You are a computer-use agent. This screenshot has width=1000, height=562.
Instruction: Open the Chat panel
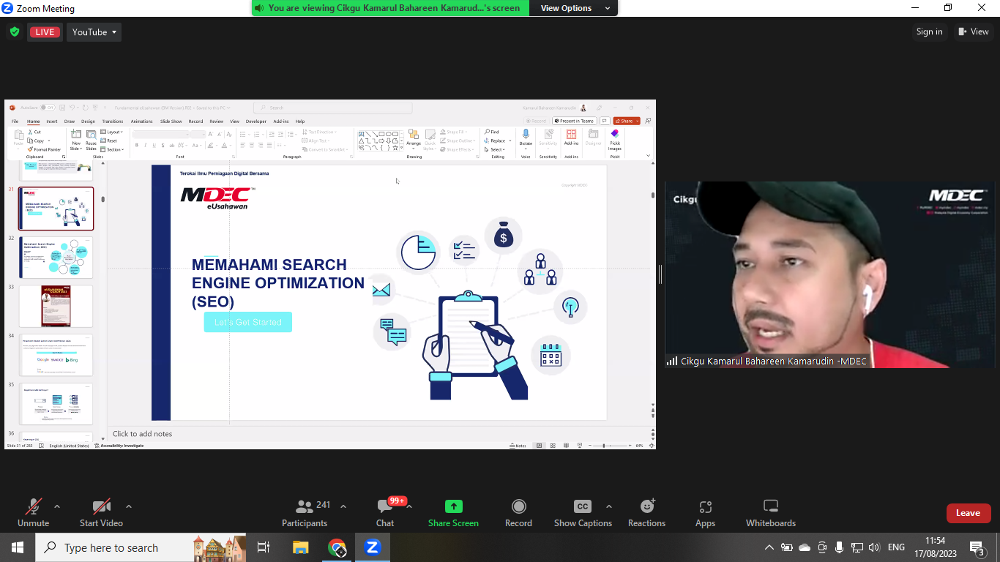[385, 512]
